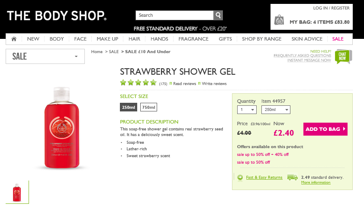Select the 250ml size option
364x206 pixels.
click(128, 107)
